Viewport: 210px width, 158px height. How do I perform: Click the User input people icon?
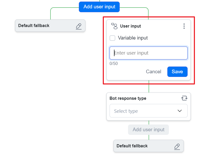point(114,26)
